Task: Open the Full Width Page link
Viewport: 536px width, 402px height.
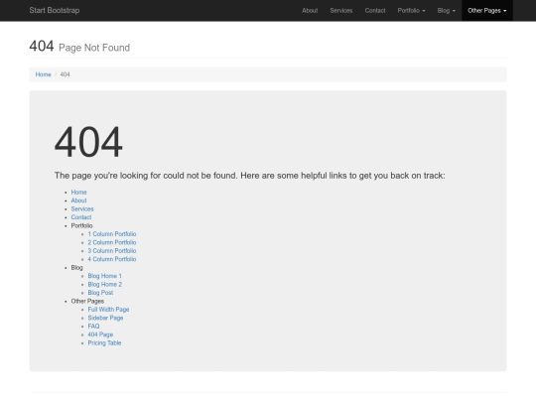Action: coord(109,310)
